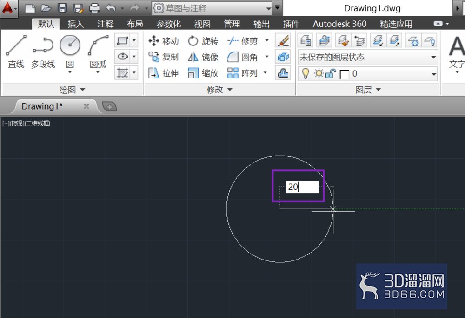Plot the drawing with the printer icon
Image resolution: width=465 pixels, height=318 pixels.
point(94,8)
